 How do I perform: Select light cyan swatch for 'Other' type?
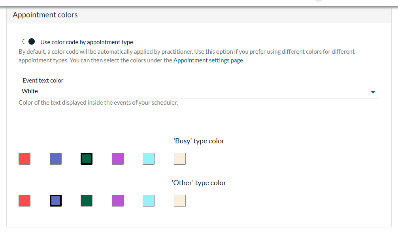pos(149,201)
